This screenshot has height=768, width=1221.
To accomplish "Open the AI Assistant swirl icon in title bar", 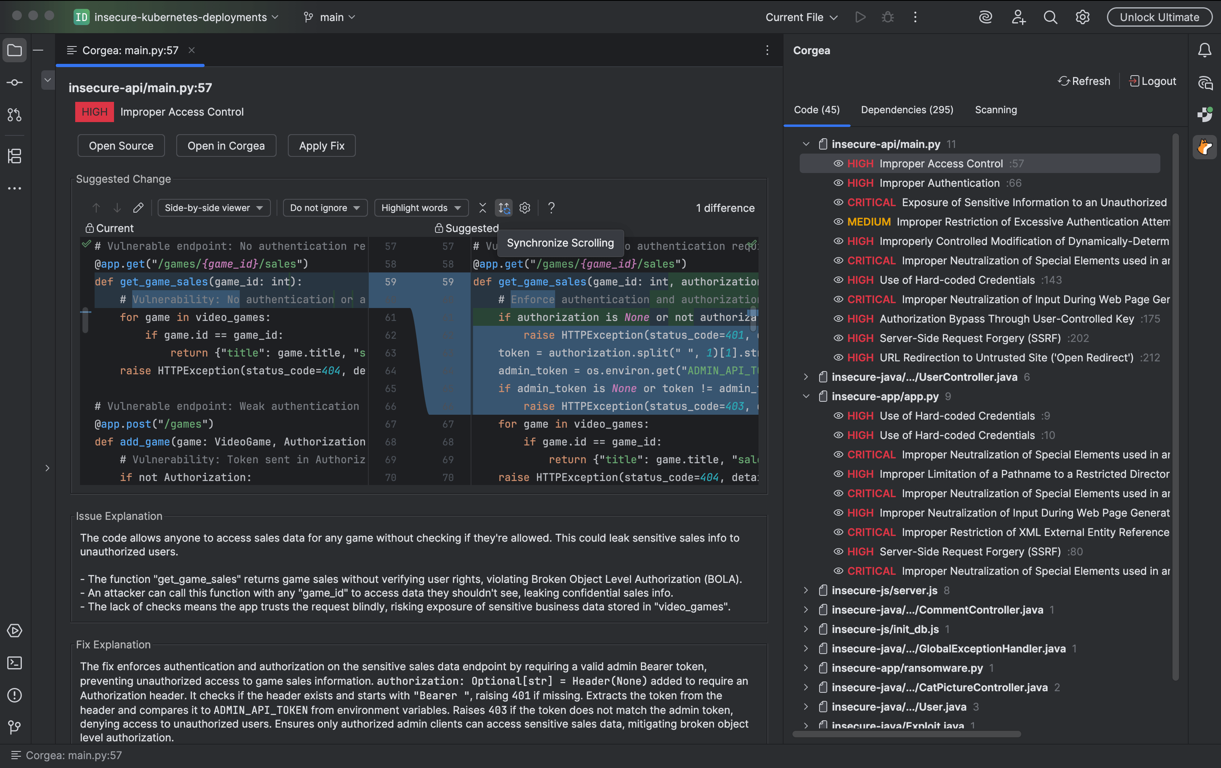I will (986, 17).
